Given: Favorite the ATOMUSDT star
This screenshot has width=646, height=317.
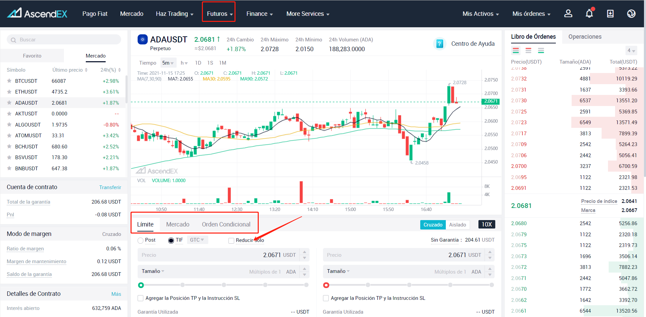Looking at the screenshot, I should click(x=9, y=135).
